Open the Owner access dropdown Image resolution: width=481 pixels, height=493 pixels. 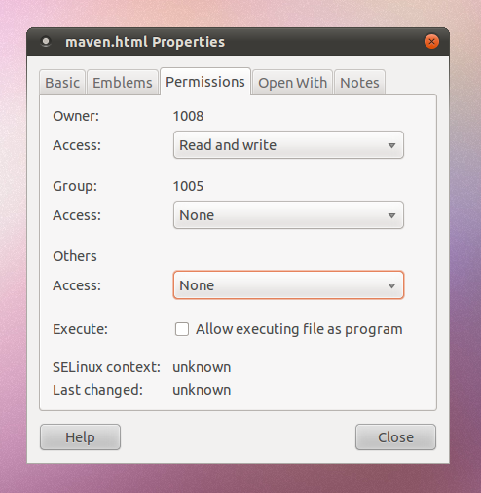288,145
